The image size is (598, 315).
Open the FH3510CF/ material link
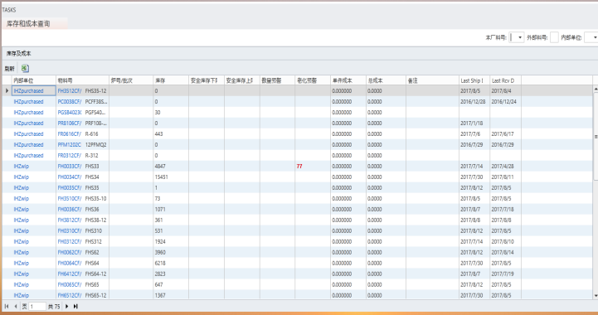(x=70, y=198)
